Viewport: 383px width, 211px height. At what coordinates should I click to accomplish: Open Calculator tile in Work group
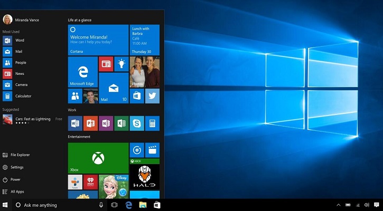(153, 123)
